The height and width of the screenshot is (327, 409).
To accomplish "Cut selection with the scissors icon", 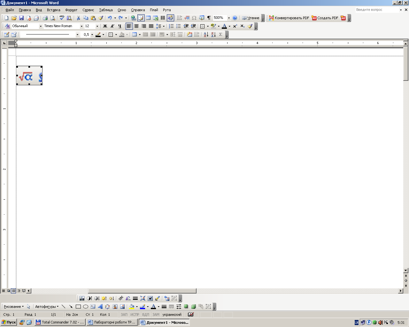I will tap(78, 18).
